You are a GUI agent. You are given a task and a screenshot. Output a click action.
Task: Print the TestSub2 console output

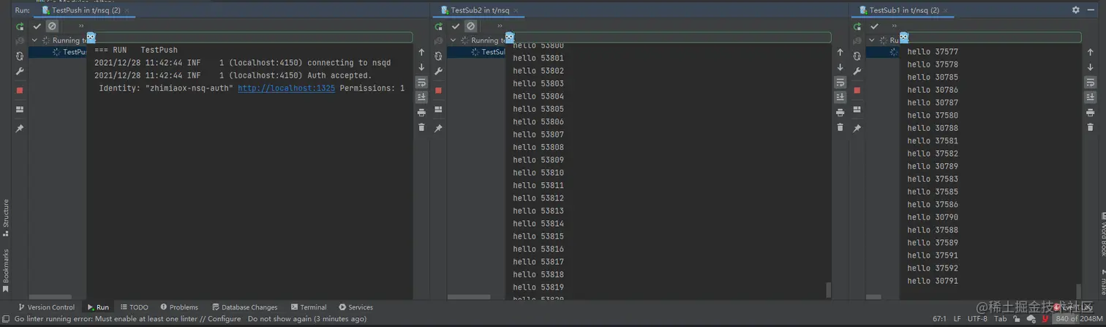pos(840,112)
